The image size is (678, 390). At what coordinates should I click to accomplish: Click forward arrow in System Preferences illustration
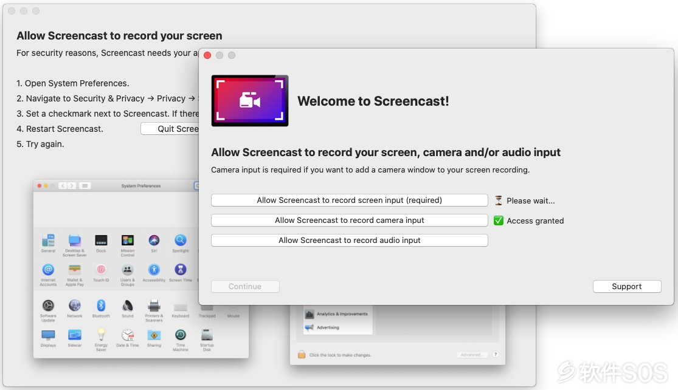72,186
